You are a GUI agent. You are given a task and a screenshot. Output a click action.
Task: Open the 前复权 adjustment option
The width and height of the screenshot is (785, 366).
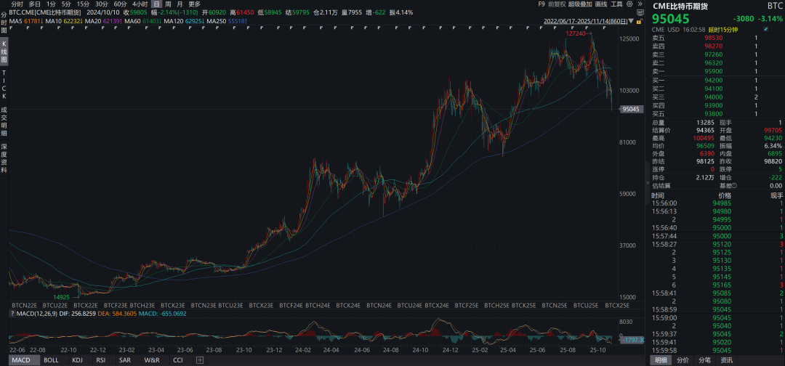557,4
